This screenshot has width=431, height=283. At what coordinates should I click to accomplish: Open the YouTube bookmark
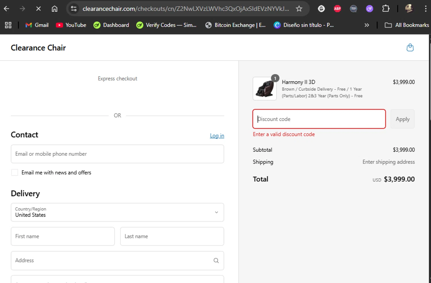tap(71, 25)
